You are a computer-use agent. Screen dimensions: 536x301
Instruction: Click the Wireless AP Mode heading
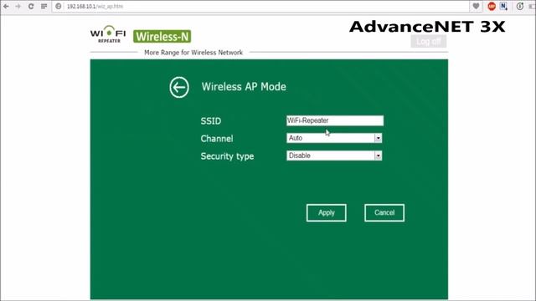point(244,87)
